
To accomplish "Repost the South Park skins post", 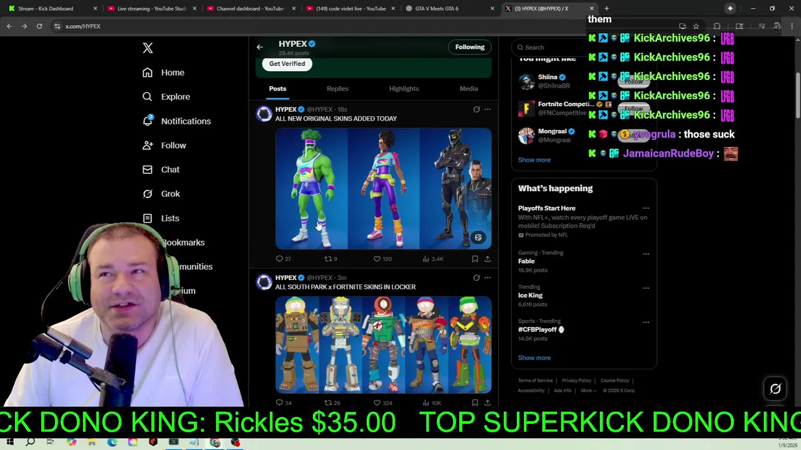I will [x=332, y=402].
